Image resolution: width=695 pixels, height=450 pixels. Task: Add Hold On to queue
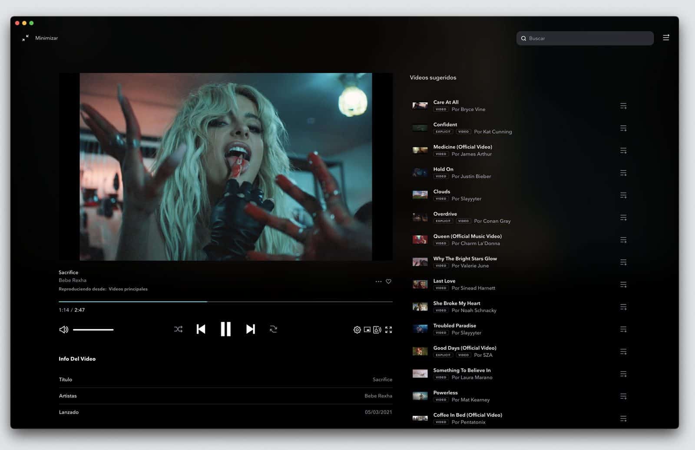(623, 173)
